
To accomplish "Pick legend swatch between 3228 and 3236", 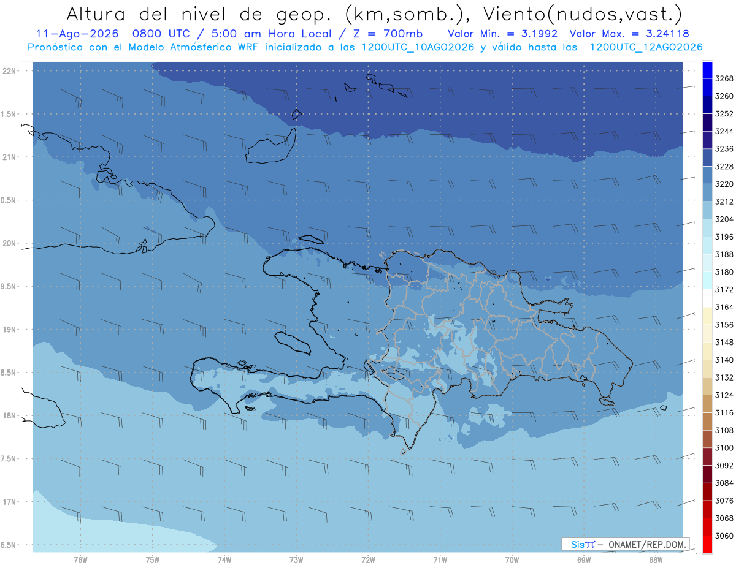I will click(x=707, y=157).
